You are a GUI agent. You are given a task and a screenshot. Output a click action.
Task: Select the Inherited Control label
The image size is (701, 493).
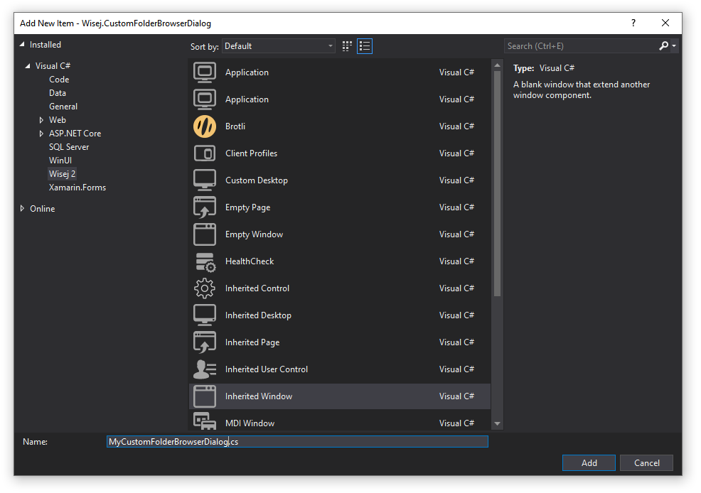pos(257,288)
